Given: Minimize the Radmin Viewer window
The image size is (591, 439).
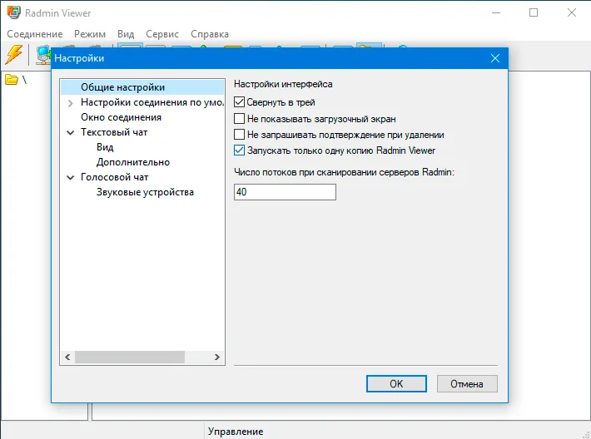Looking at the screenshot, I should 496,12.
